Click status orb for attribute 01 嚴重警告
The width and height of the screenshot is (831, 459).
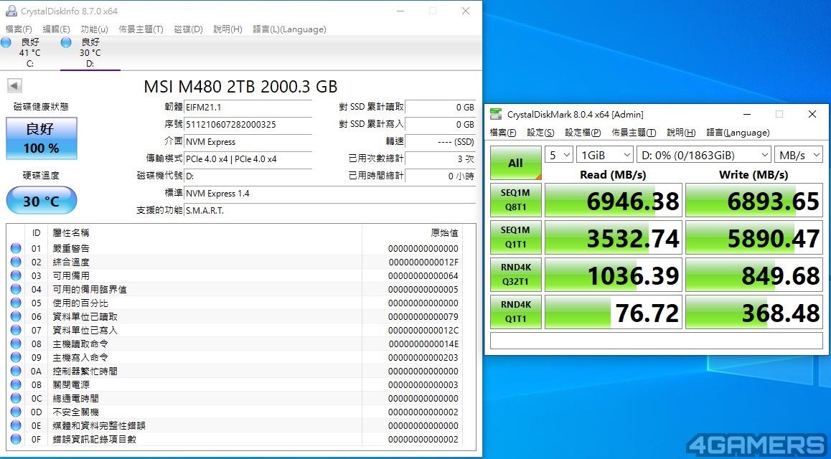tap(16, 248)
